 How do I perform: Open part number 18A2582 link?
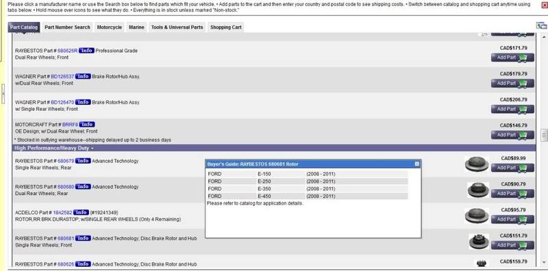[63, 212]
